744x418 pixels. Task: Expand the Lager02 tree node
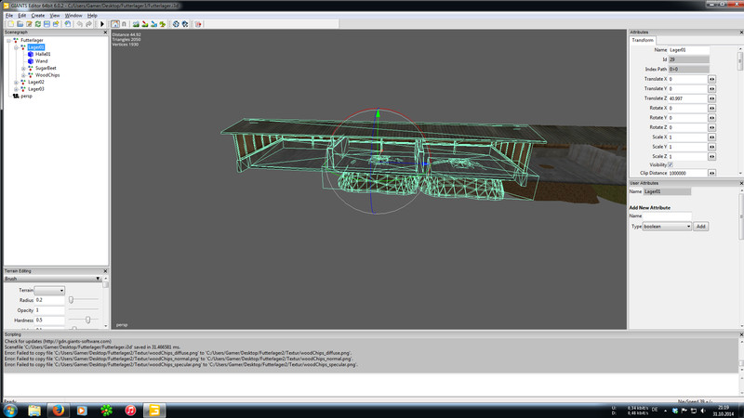click(16, 82)
